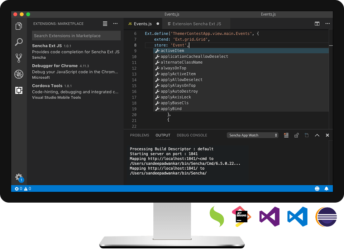Viewport: 344px width, 252px height.
Task: Click the EXTENSIONS: MARKETPLACE panel title
Action: [x=58, y=24]
